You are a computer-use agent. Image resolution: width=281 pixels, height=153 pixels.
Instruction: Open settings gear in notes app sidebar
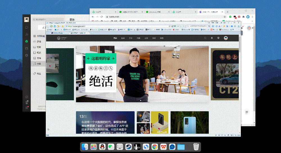click(x=26, y=56)
